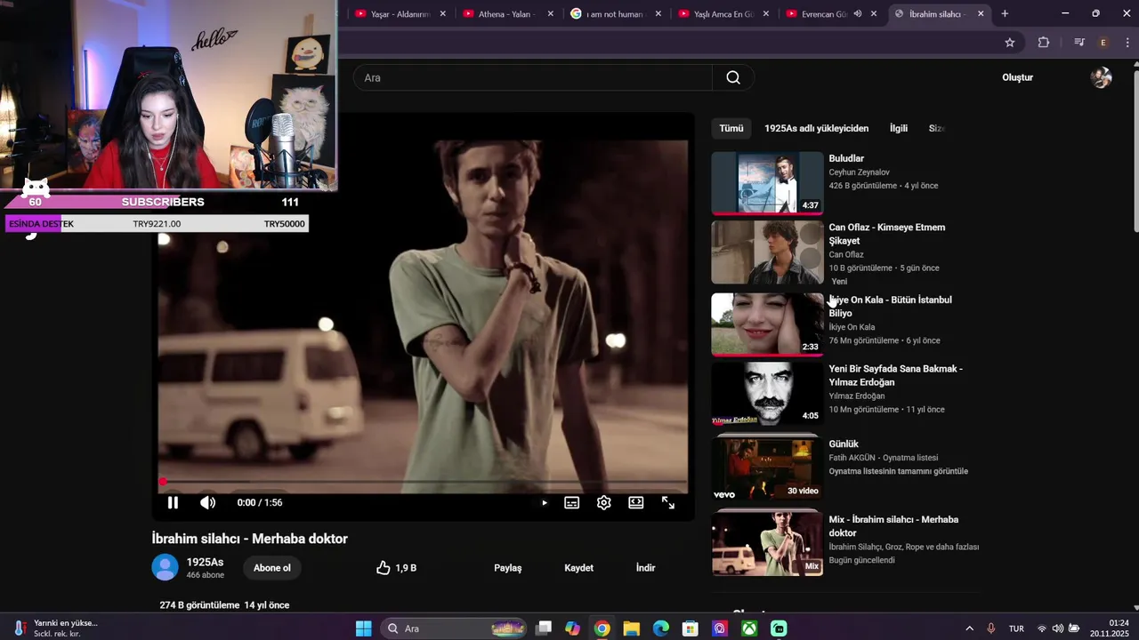The image size is (1139, 640).
Task: Open Chrome from the taskbar
Action: coord(602,628)
